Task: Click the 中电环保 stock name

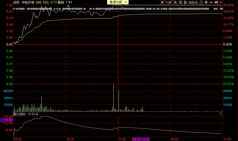Action: 28,2
